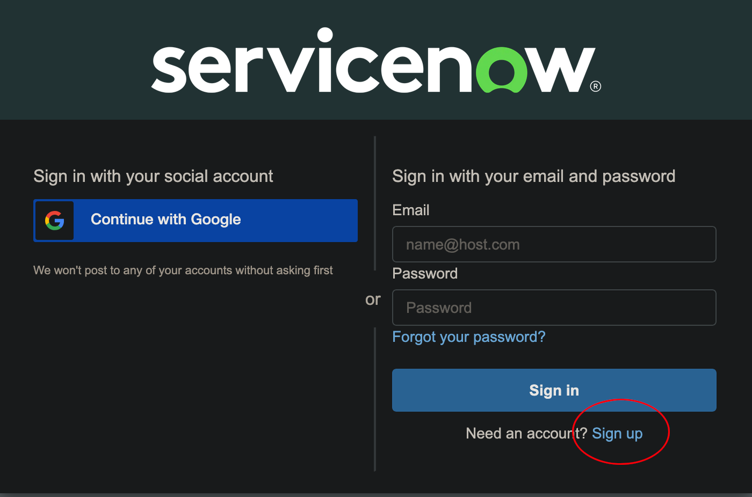Image resolution: width=752 pixels, height=497 pixels.
Task: Click the 'Need an account?' text
Action: click(527, 434)
